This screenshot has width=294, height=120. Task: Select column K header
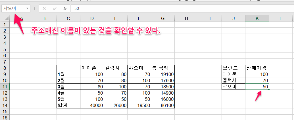[x=257, y=18]
